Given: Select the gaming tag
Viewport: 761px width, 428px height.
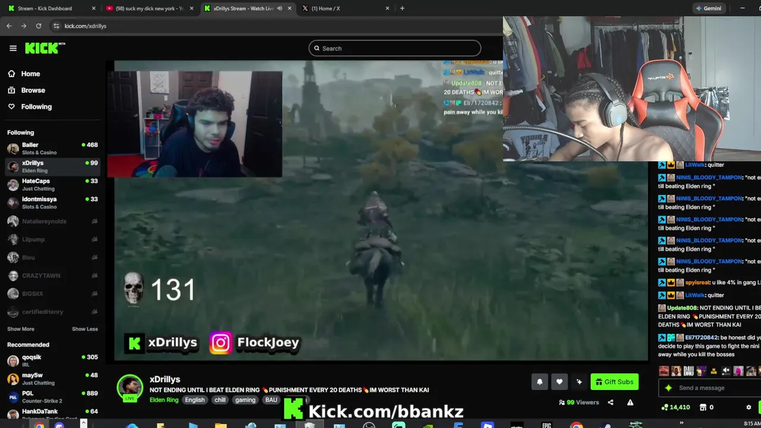Looking at the screenshot, I should point(246,400).
